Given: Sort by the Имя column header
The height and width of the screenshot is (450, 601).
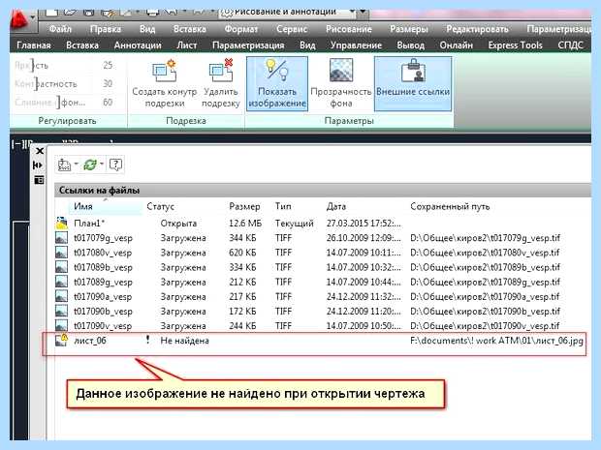Looking at the screenshot, I should coord(105,207).
